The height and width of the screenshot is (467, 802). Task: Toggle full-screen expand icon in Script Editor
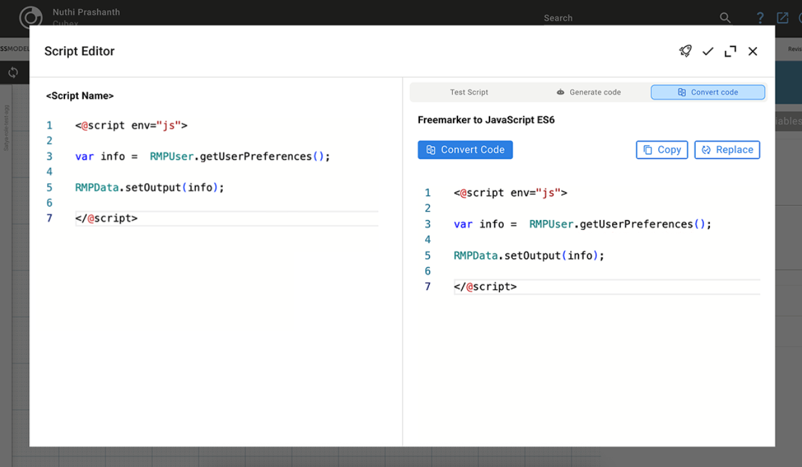pyautogui.click(x=730, y=51)
